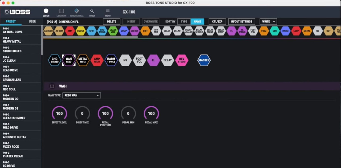Adjust the EFFECT LEVEL knob
341x168 pixels.
pyautogui.click(x=59, y=114)
